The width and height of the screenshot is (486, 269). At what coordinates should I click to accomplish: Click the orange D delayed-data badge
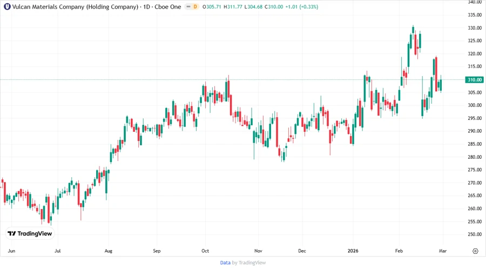tap(195, 6)
